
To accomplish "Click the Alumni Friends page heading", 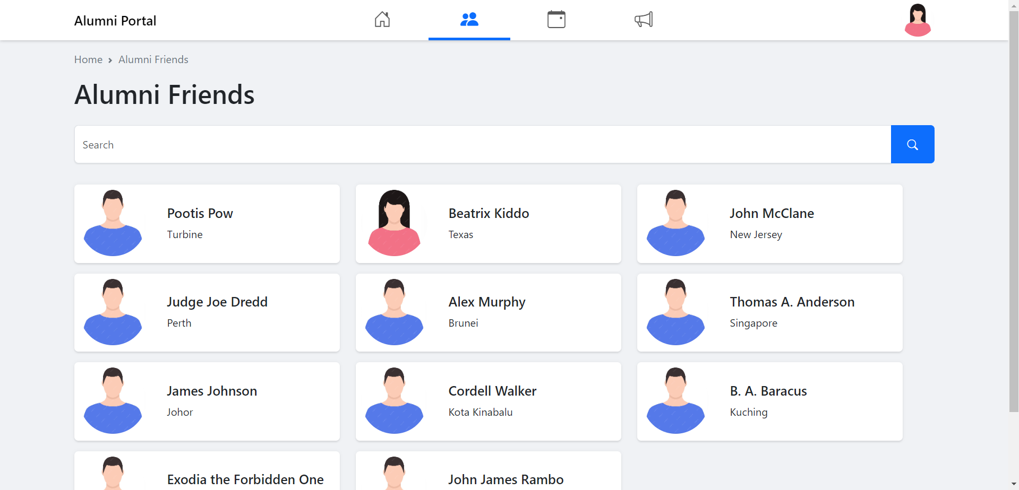I will point(165,94).
